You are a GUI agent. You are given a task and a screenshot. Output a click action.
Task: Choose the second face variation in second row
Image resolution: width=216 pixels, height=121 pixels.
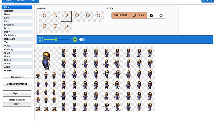tap(55, 26)
